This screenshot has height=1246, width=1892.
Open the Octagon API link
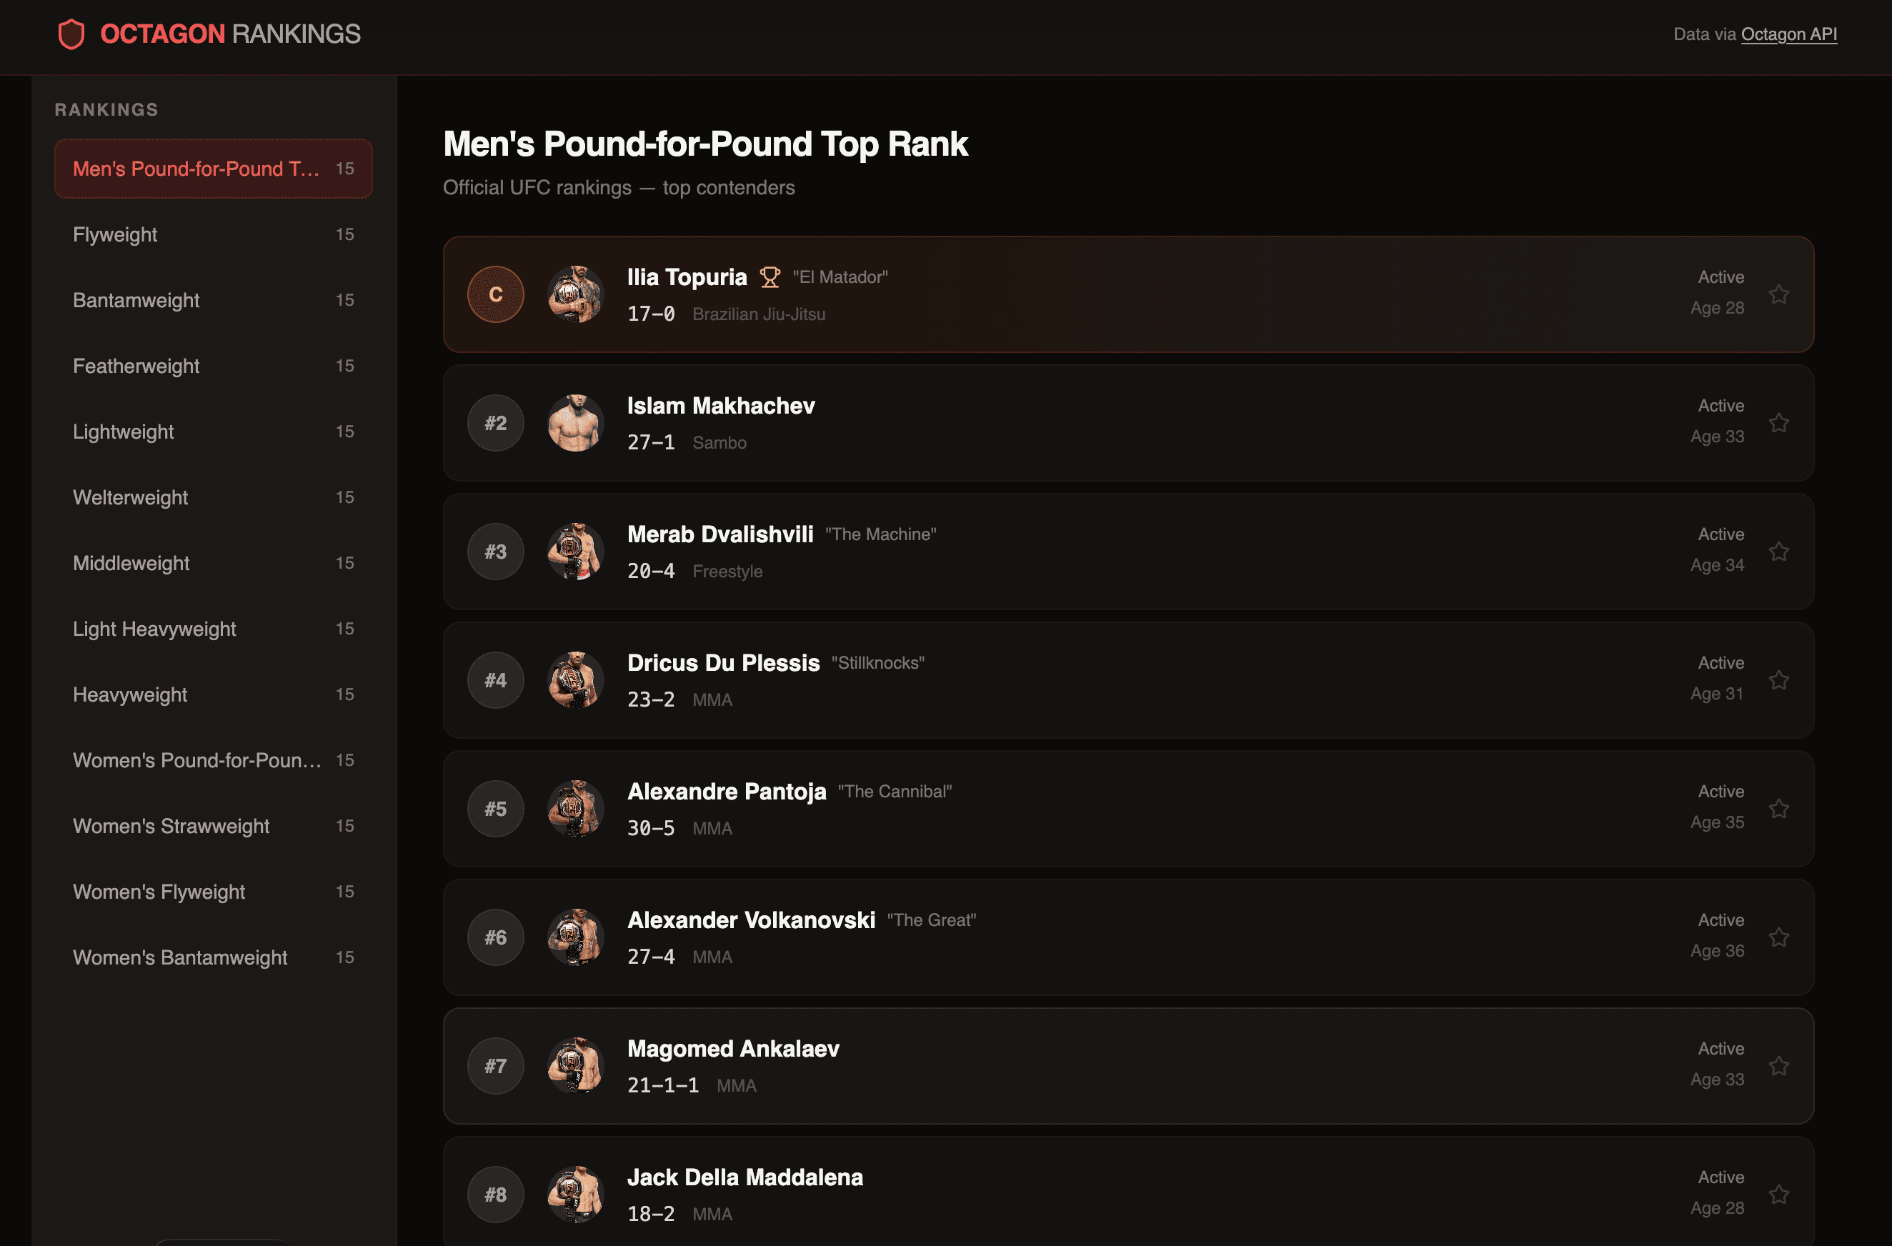coord(1788,34)
